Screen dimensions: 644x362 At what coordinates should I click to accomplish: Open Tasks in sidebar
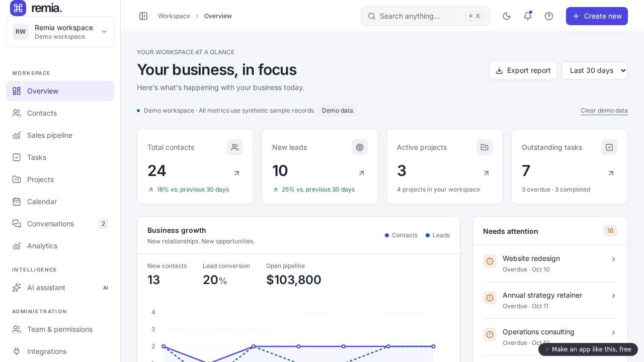[x=60, y=157]
